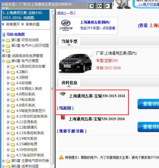Click the folder icon for 4.14转向系统

point(13,139)
